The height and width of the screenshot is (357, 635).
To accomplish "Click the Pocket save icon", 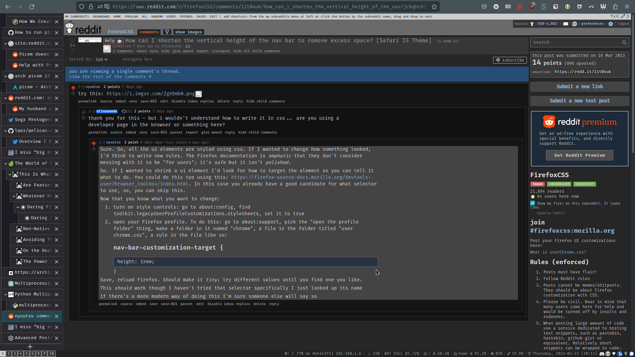I will 484,7.
